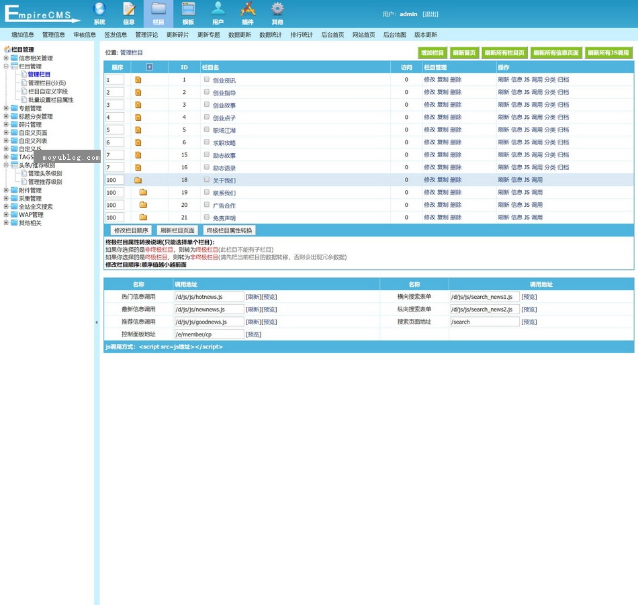The width and height of the screenshot is (638, 605).
Task: Check the 创业故事 checkbox
Action: pyautogui.click(x=207, y=105)
